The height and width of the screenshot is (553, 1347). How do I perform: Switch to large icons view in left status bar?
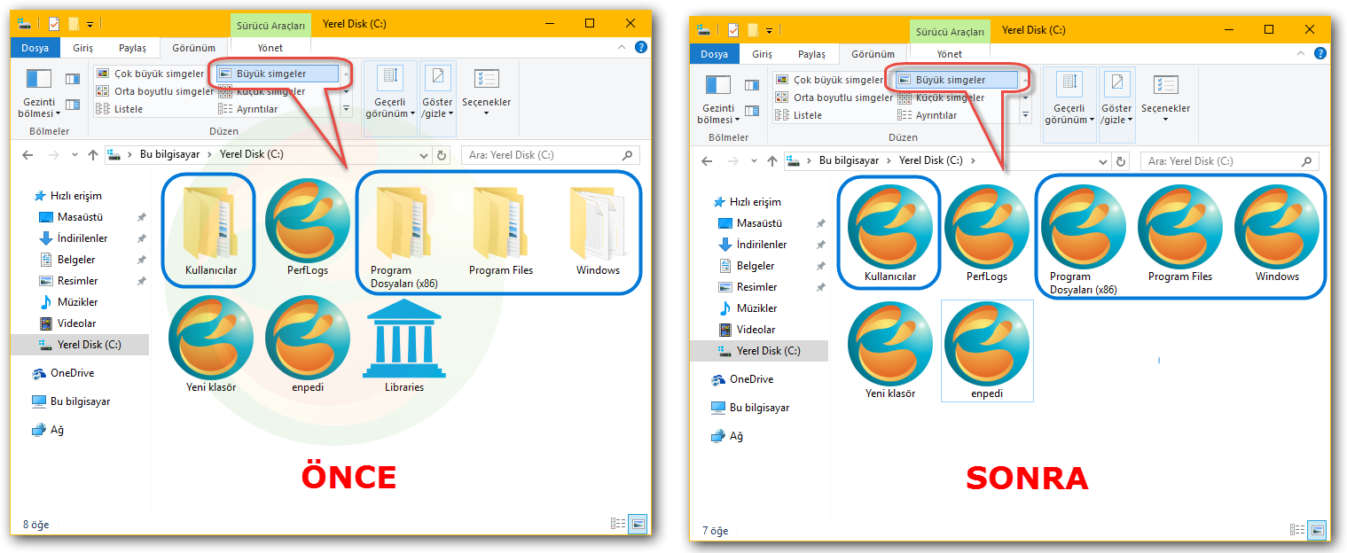point(638,524)
